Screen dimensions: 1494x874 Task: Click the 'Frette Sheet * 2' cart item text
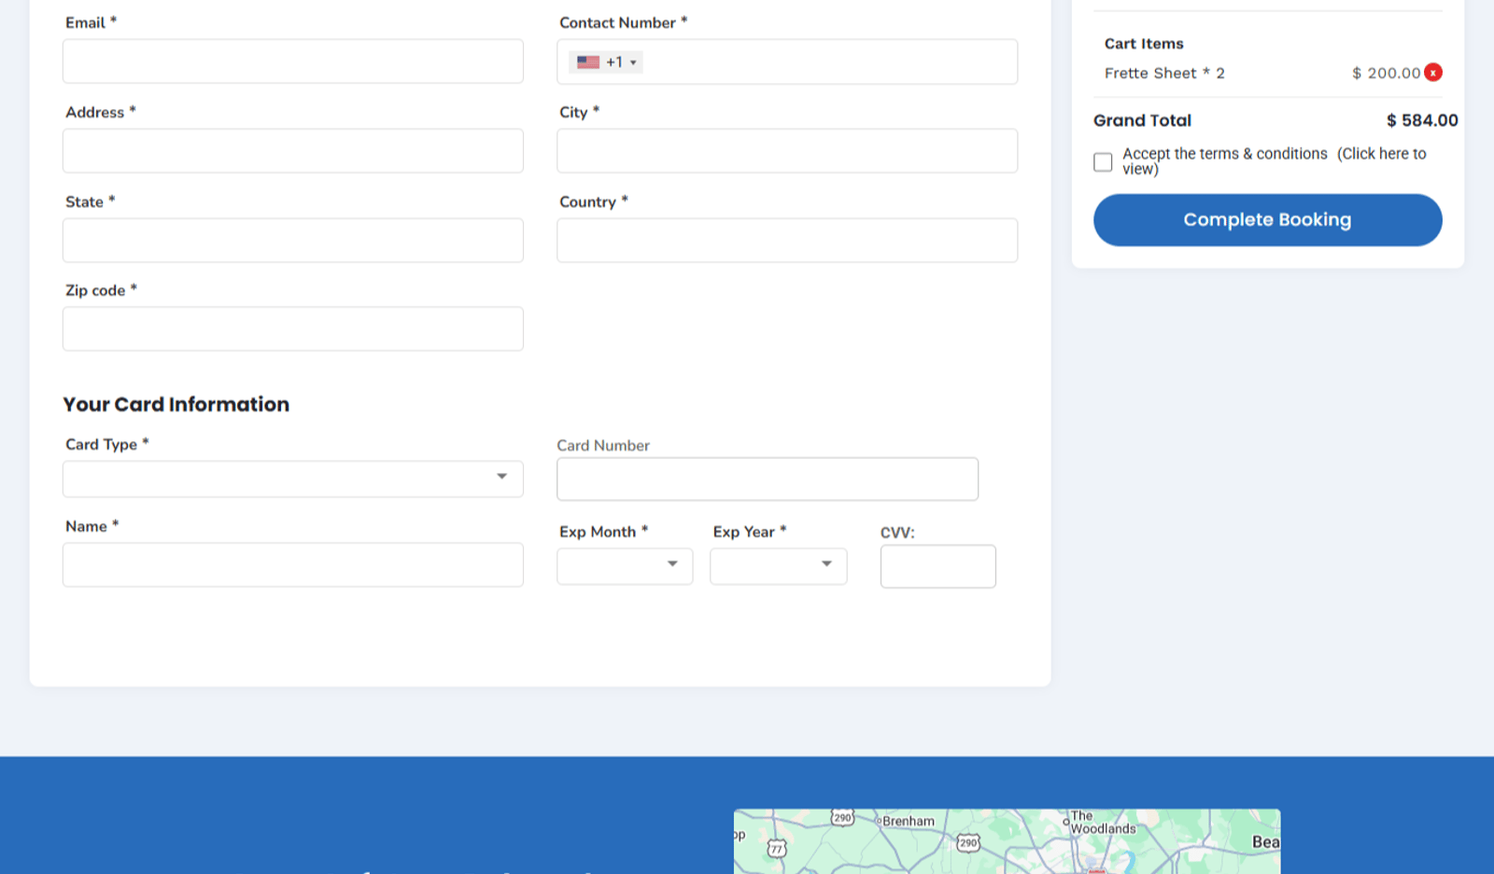pos(1164,73)
